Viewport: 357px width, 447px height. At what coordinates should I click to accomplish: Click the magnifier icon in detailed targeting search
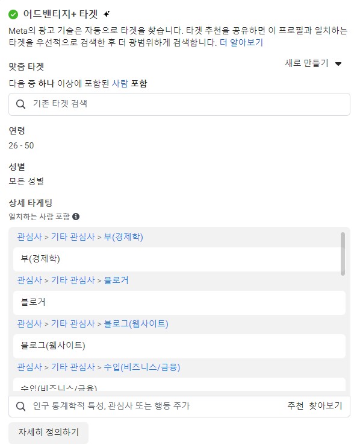(x=20, y=406)
